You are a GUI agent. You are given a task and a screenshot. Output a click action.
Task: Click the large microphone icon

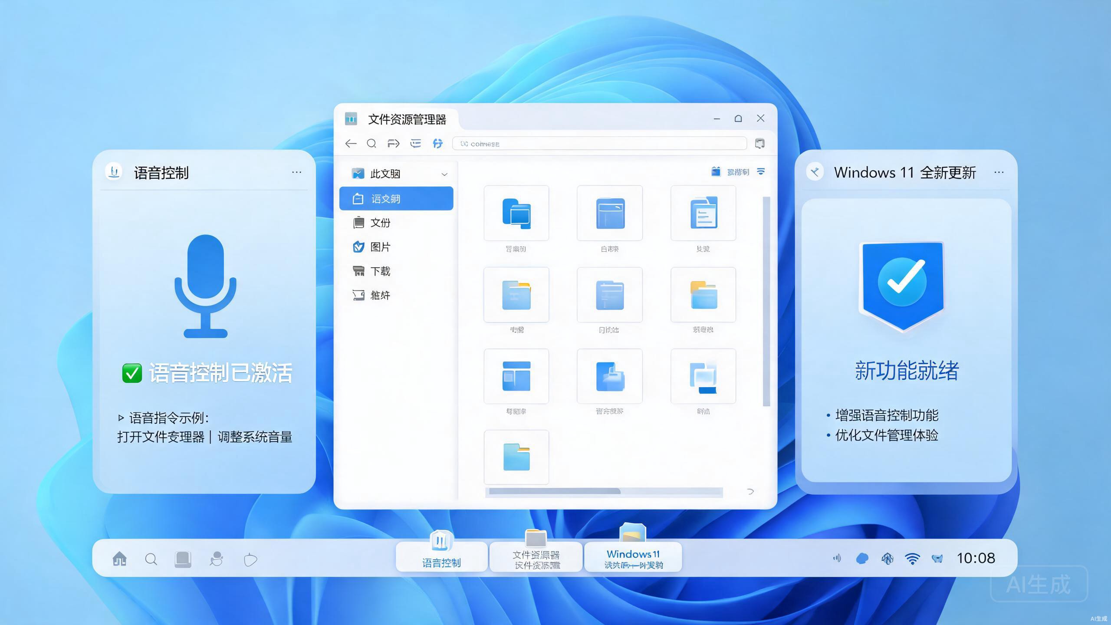[x=205, y=286]
